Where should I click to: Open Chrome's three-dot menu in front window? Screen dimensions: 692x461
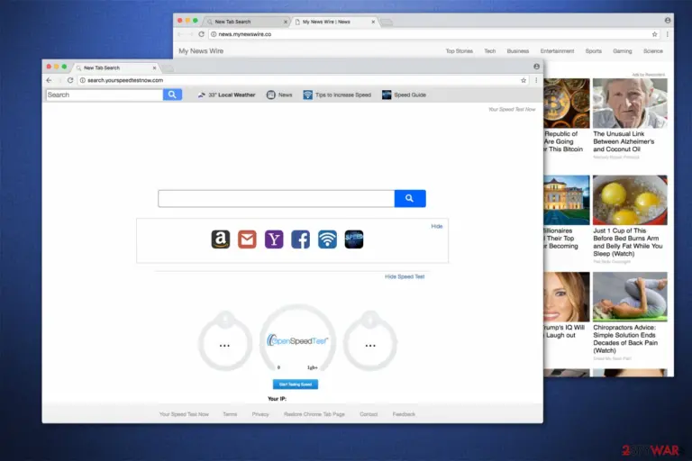[x=536, y=80]
